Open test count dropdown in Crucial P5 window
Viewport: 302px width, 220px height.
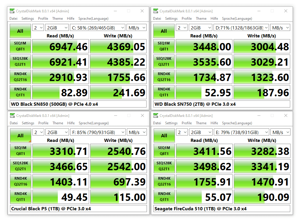[x=39, y=132]
